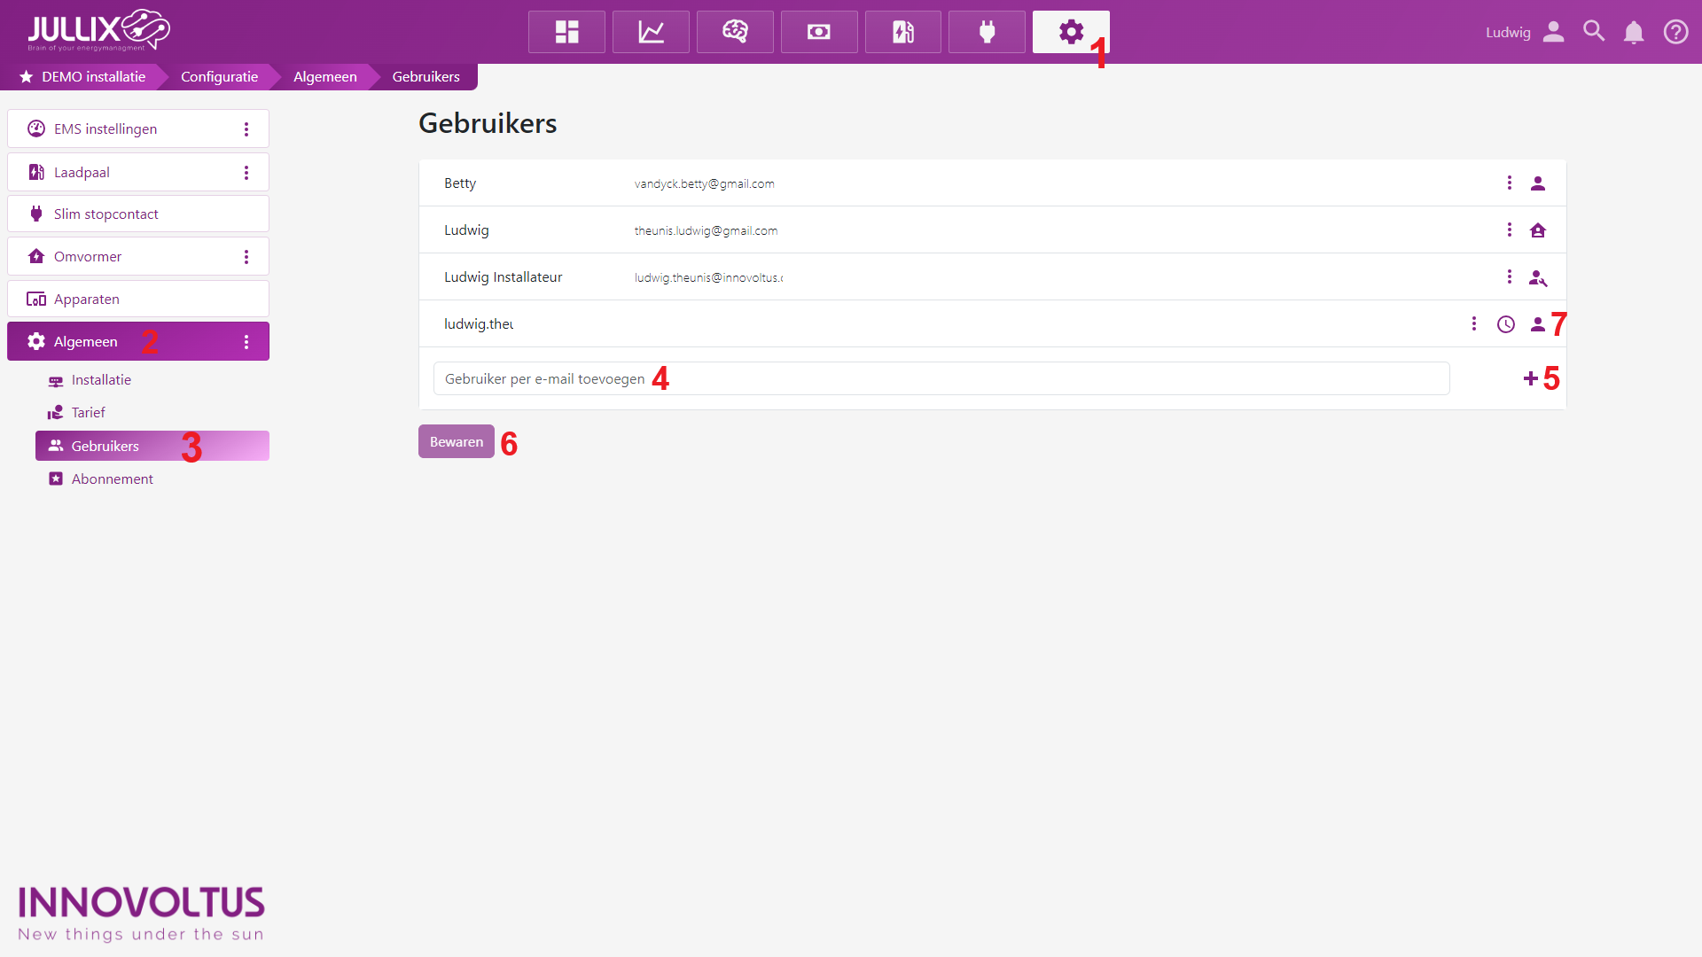Open the charging station top icon
Image resolution: width=1702 pixels, height=957 pixels.
[902, 32]
